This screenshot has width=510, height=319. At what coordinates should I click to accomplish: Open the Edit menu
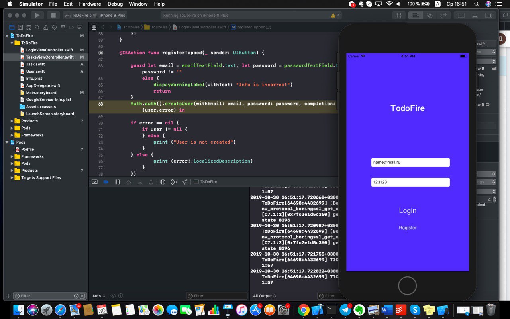click(x=68, y=4)
